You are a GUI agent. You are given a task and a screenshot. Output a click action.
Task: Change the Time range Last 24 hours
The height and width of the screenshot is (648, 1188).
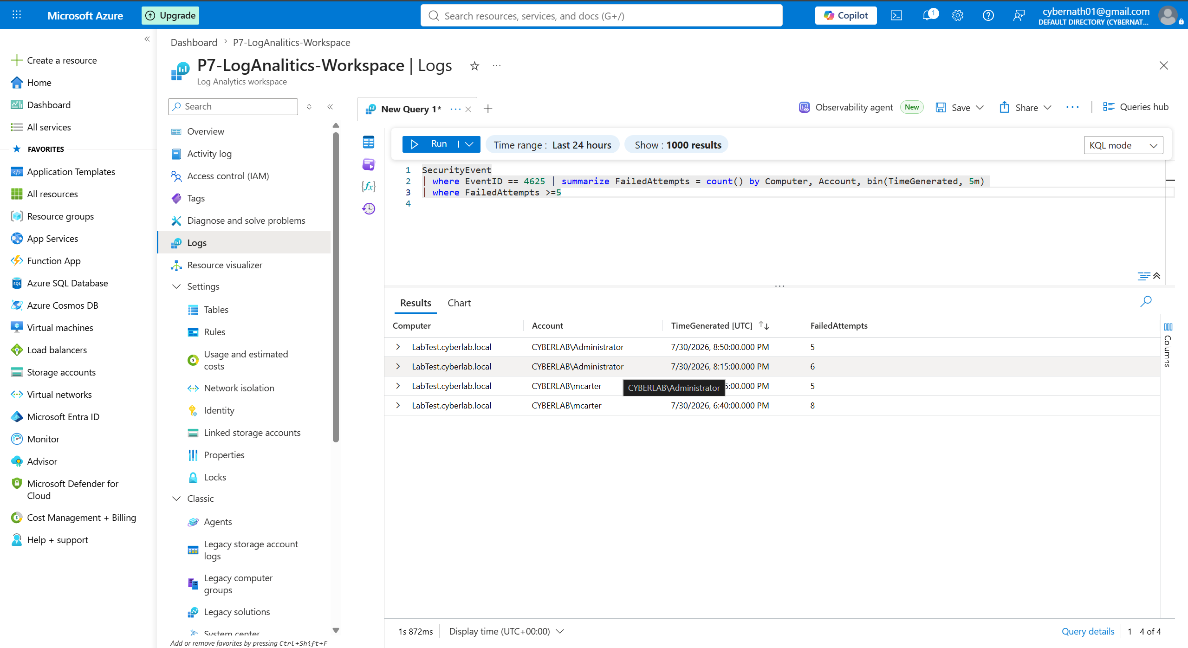tap(552, 145)
